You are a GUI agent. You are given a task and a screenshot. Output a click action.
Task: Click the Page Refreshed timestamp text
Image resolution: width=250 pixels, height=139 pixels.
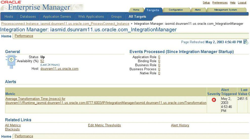[x=212, y=42]
